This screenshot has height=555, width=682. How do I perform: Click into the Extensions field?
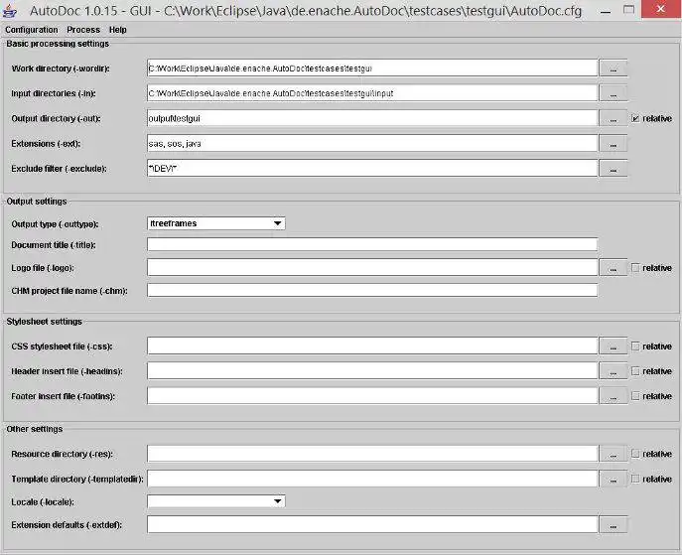pos(372,144)
